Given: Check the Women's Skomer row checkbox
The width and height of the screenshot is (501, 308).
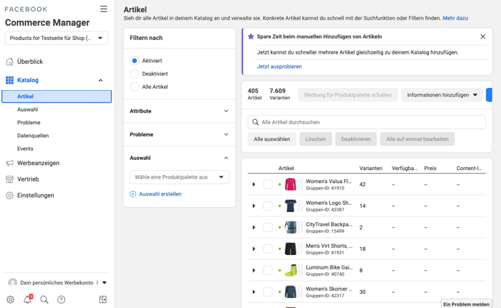Looking at the screenshot, I should (268, 292).
